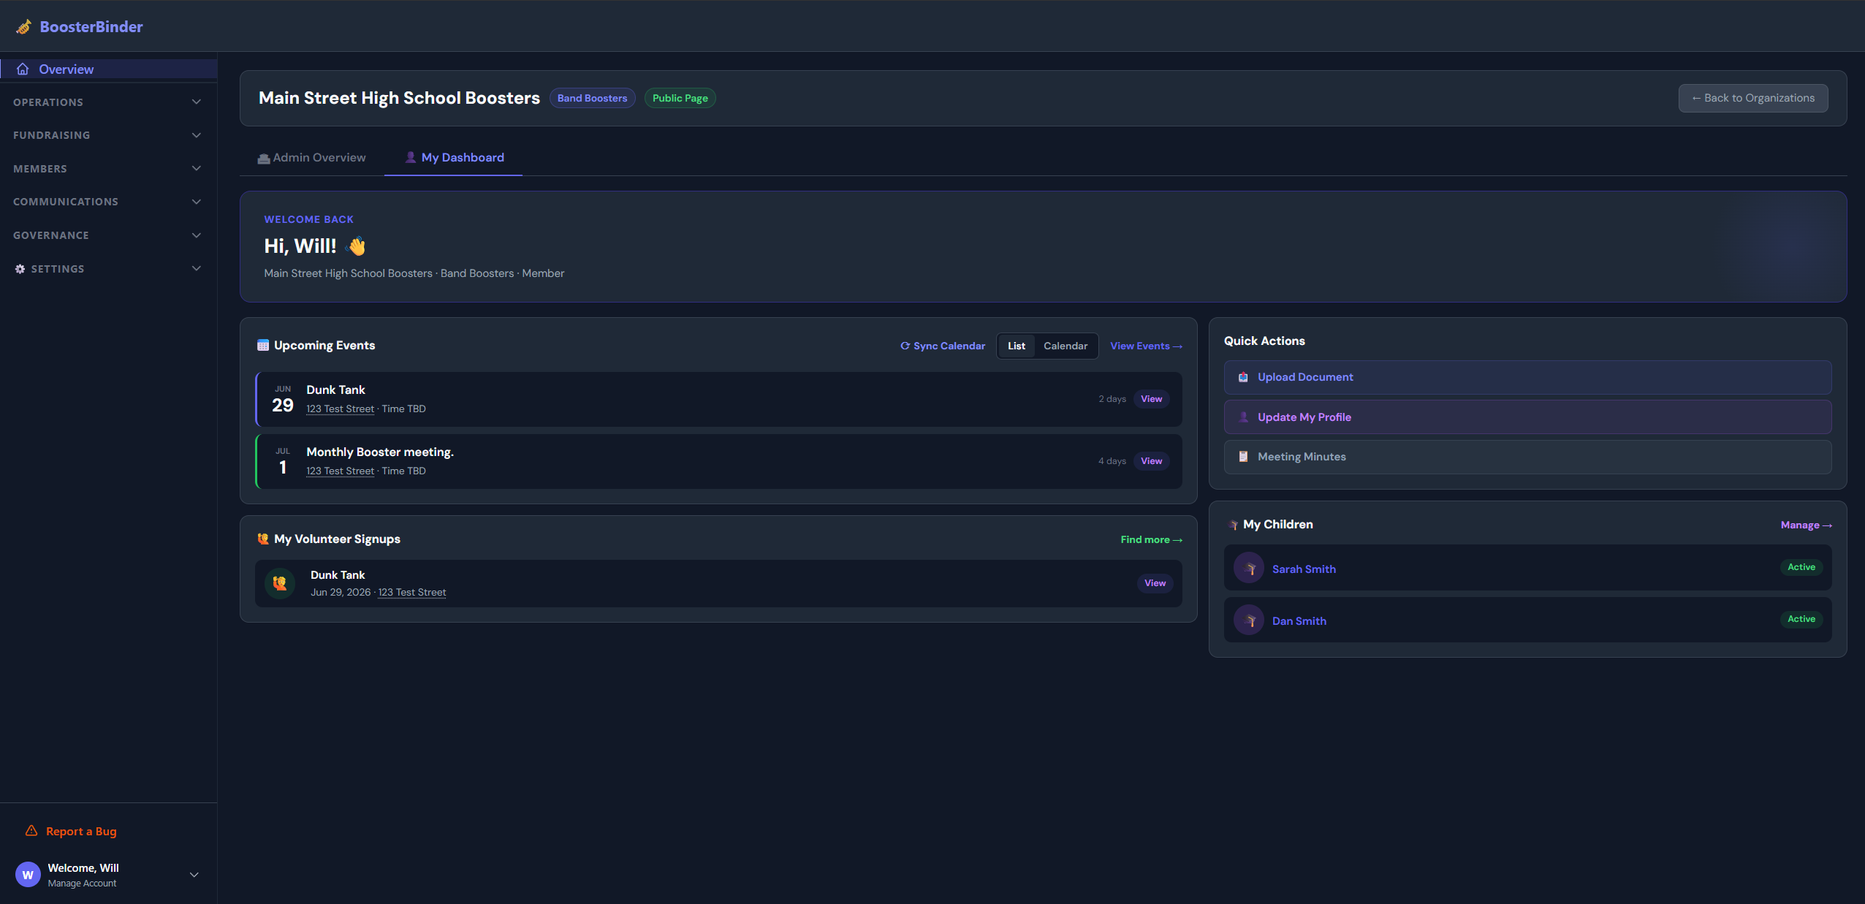Click Sarah Smith's avatar icon
Screen dimensions: 1865x904
point(1249,568)
